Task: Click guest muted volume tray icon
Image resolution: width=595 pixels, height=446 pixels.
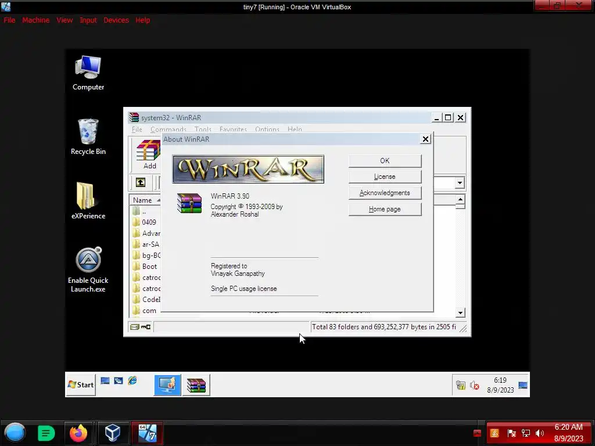Action: 474,386
